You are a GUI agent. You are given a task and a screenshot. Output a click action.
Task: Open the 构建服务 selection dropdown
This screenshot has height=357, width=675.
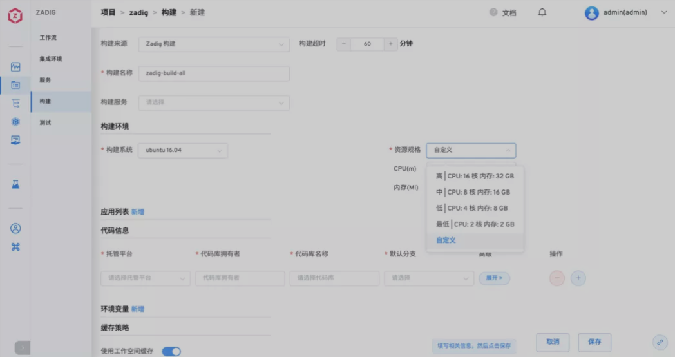(x=214, y=102)
